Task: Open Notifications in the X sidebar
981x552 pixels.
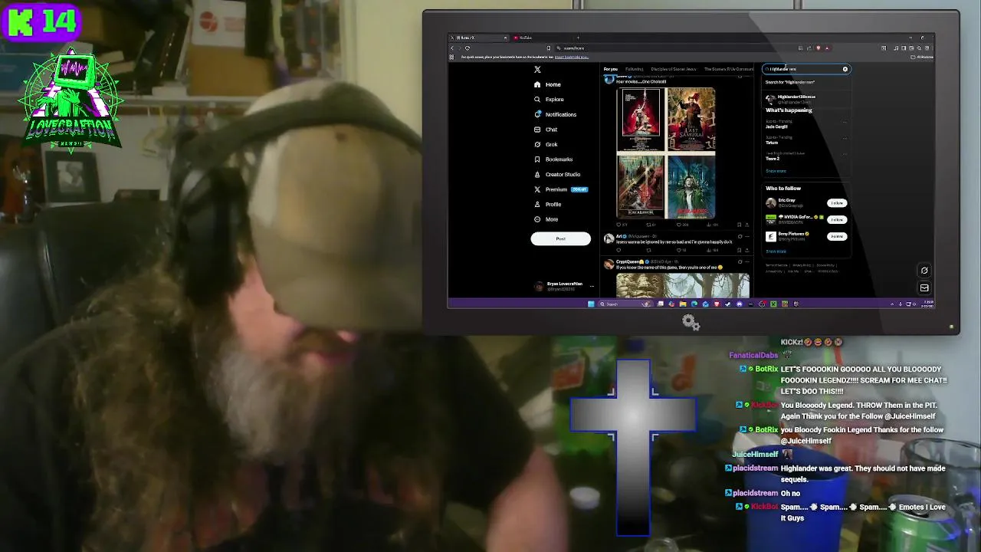Action: point(555,114)
